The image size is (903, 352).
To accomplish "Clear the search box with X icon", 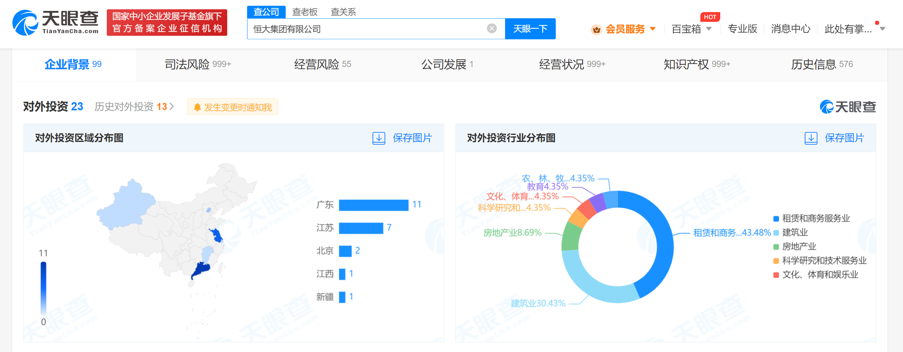I will [491, 28].
